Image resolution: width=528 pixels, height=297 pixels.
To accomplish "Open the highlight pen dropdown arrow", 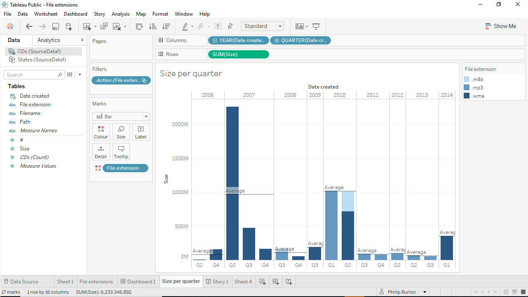I will (x=192, y=27).
